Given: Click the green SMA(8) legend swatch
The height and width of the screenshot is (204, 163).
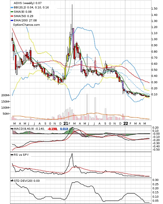Looking at the screenshot, I should tap(12, 12).
